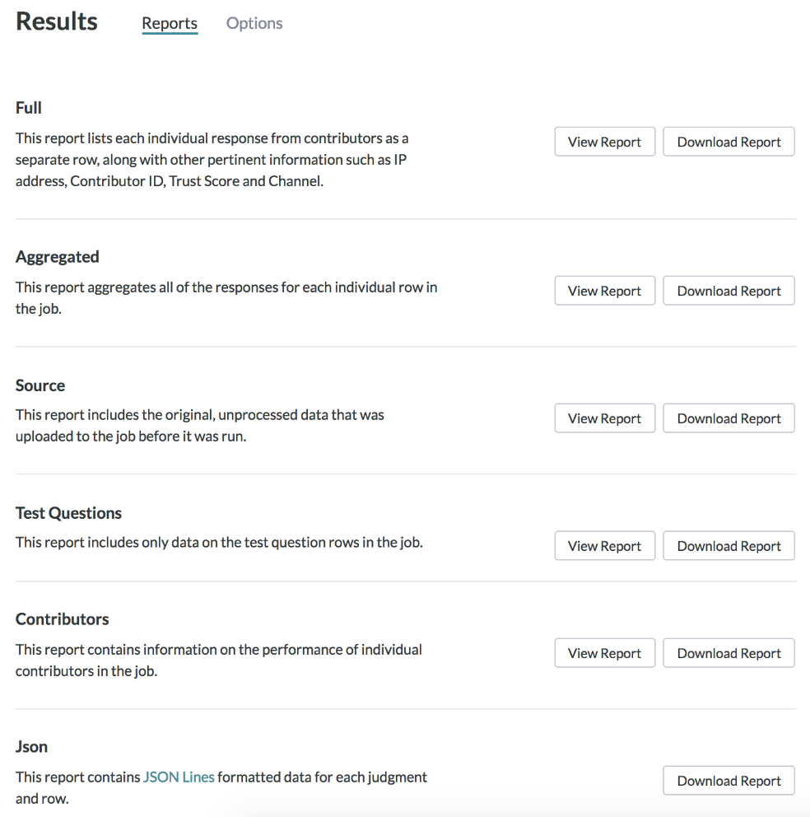Viewport: 810px width, 817px height.
Task: View the Test Questions report
Action: (604, 546)
